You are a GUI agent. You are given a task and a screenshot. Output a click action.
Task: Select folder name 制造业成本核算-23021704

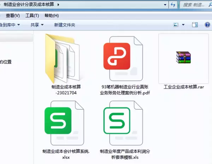66,90
